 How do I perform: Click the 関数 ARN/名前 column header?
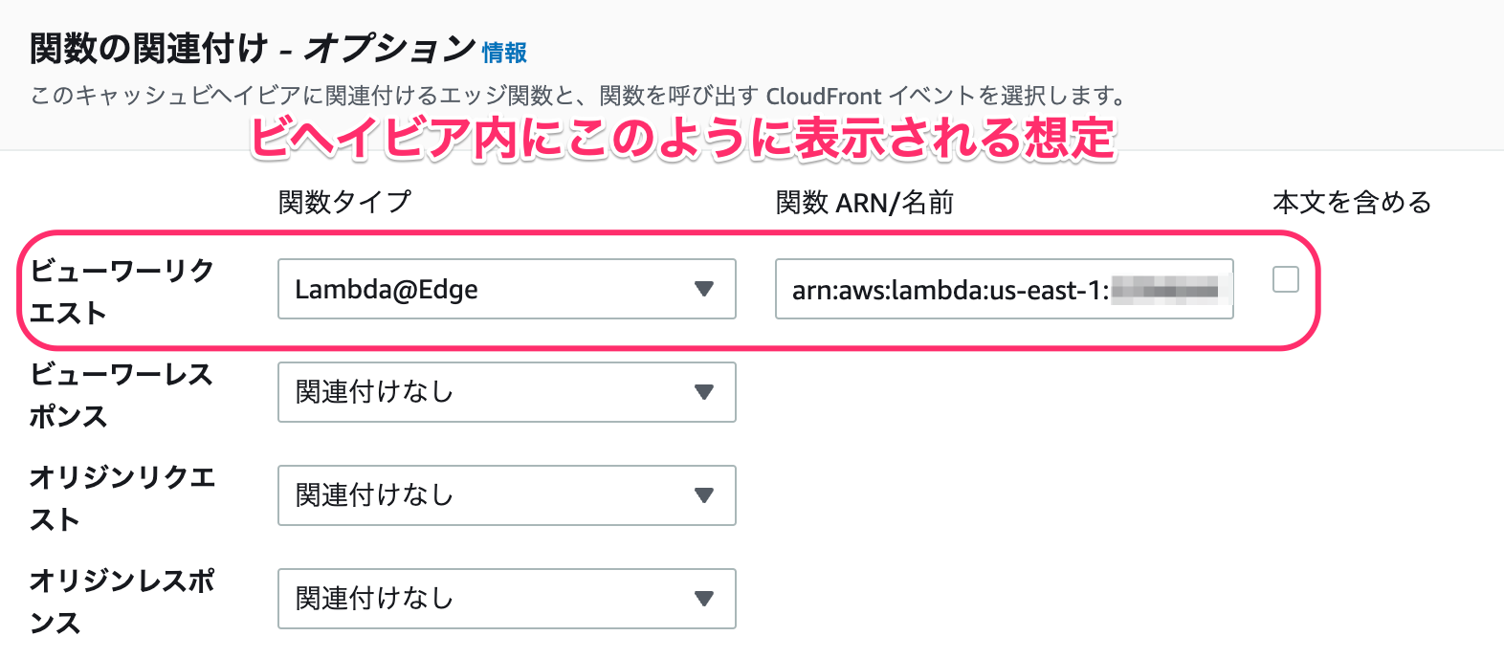[864, 203]
